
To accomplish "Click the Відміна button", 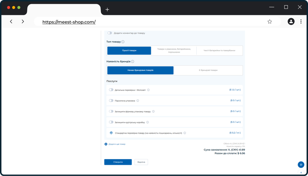I will (141, 162).
